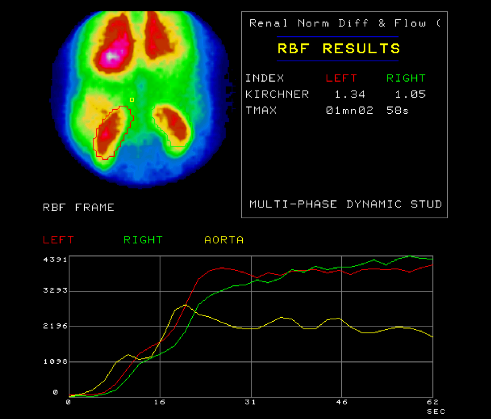Image resolution: width=491 pixels, height=419 pixels.
Task: Click the 31 time-axis label
Action: pyautogui.click(x=250, y=402)
